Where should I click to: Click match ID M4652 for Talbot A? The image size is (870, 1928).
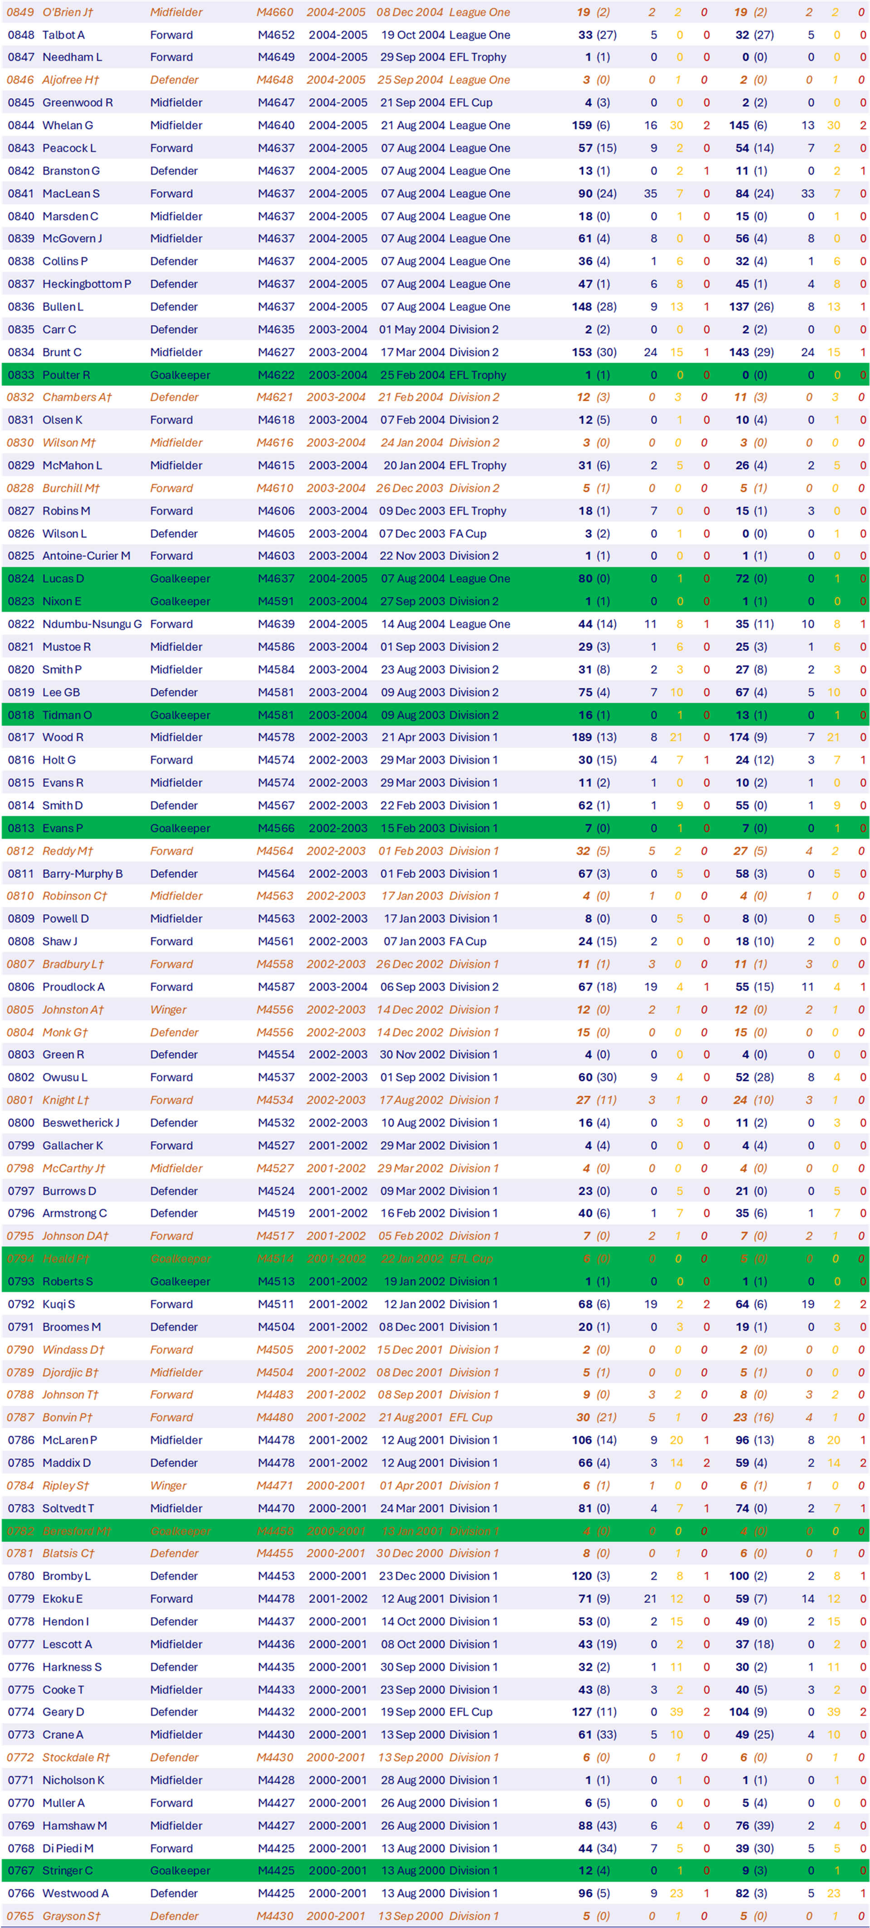276,35
